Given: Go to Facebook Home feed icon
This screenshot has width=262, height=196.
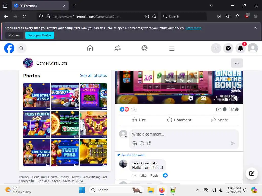Looking at the screenshot, I should pos(90,48).
